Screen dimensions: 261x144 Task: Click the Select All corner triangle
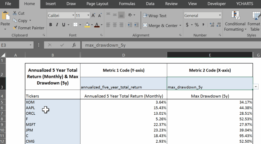click(3, 55)
